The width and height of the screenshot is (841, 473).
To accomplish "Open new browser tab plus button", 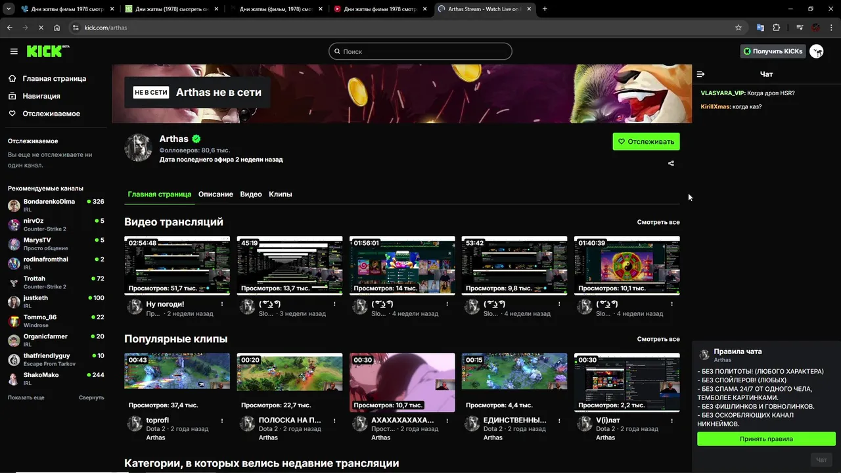I will [x=545, y=9].
